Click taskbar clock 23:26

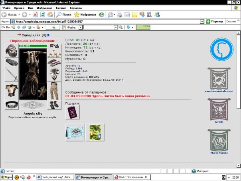236,177
